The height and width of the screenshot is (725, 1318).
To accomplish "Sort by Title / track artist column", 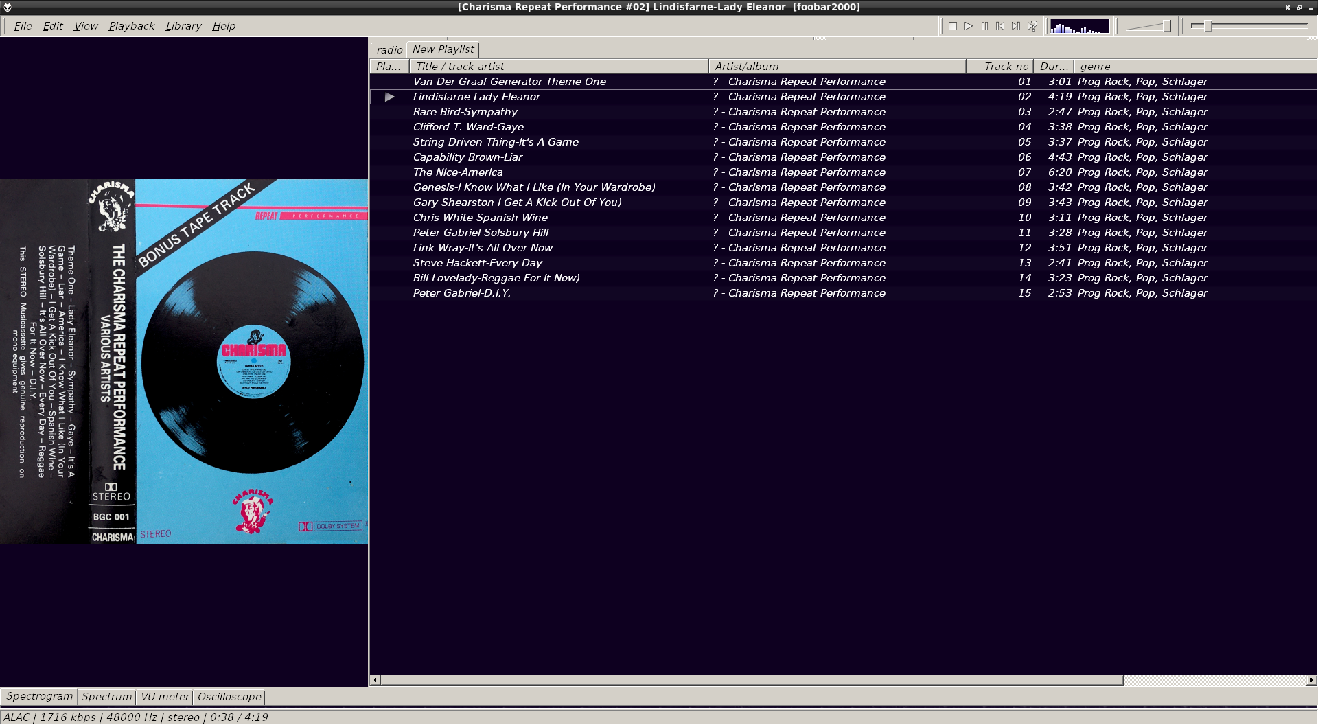I will pyautogui.click(x=559, y=67).
